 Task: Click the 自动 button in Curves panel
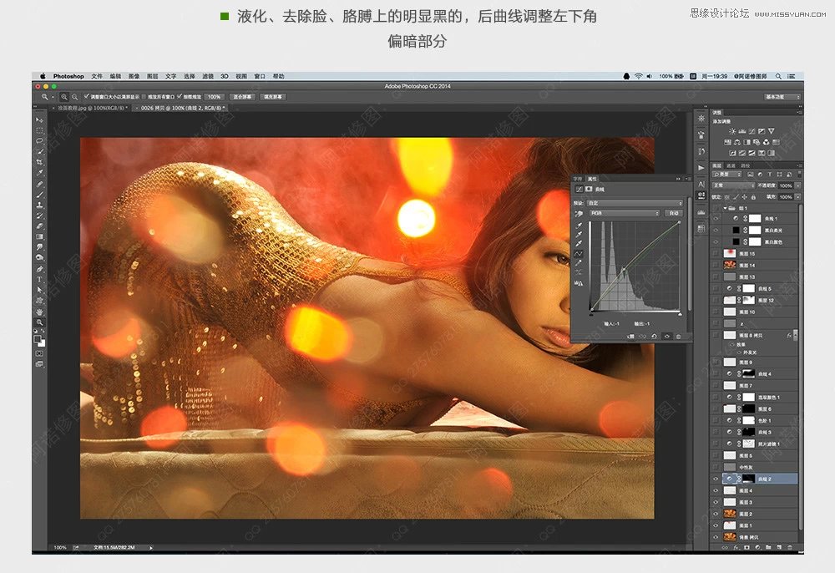[x=674, y=214]
